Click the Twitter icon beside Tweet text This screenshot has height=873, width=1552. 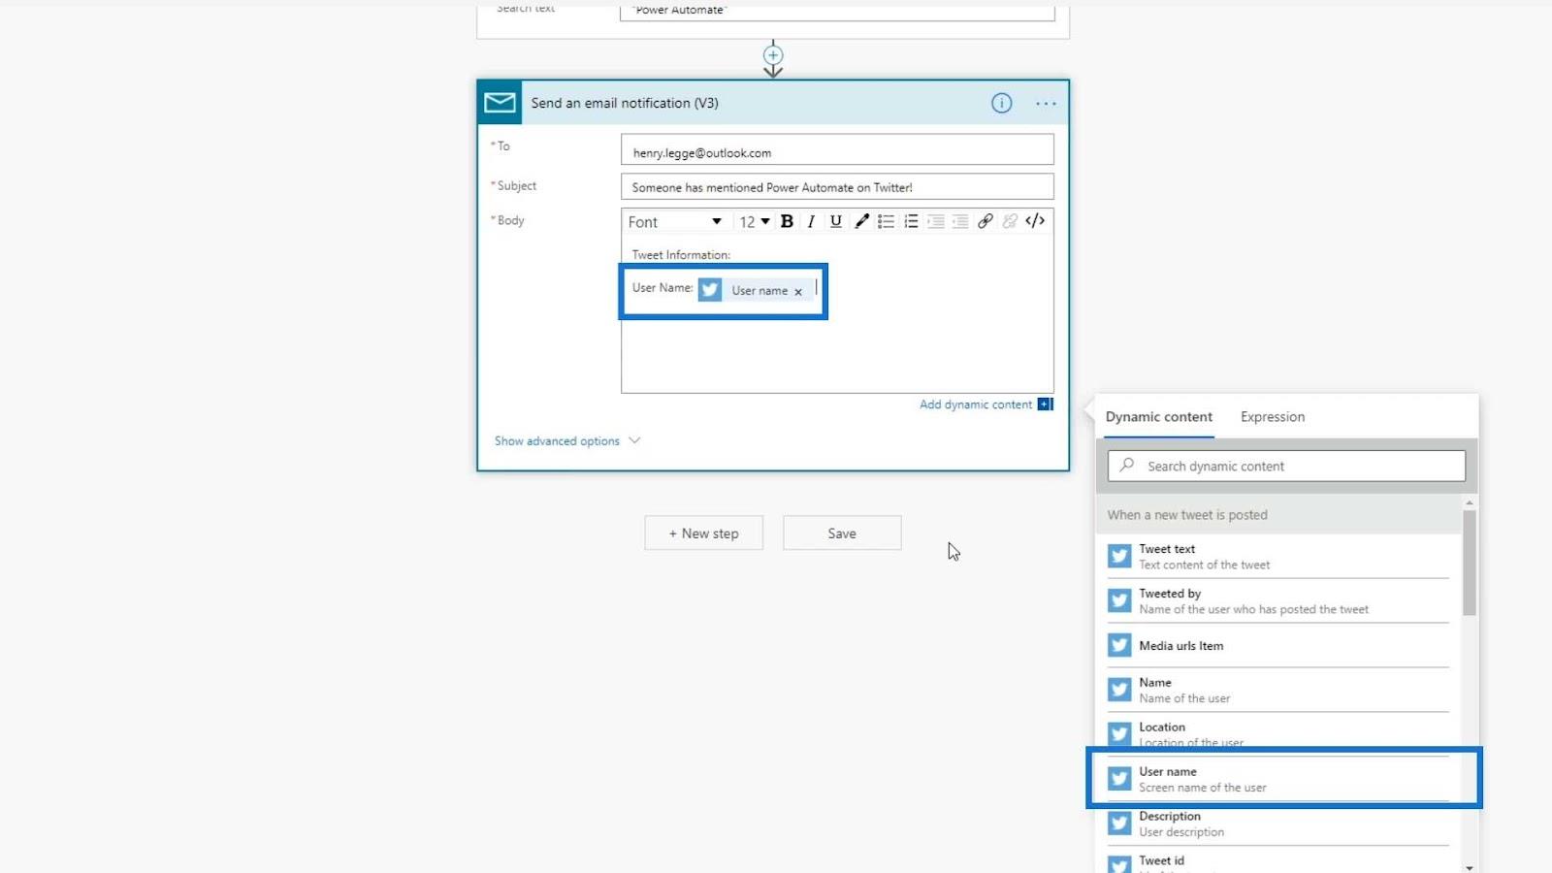point(1119,556)
